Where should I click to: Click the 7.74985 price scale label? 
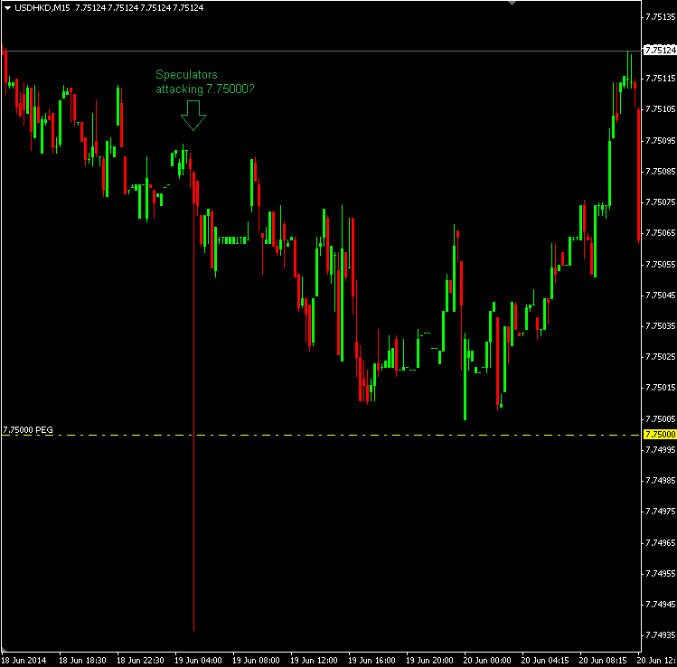click(660, 481)
